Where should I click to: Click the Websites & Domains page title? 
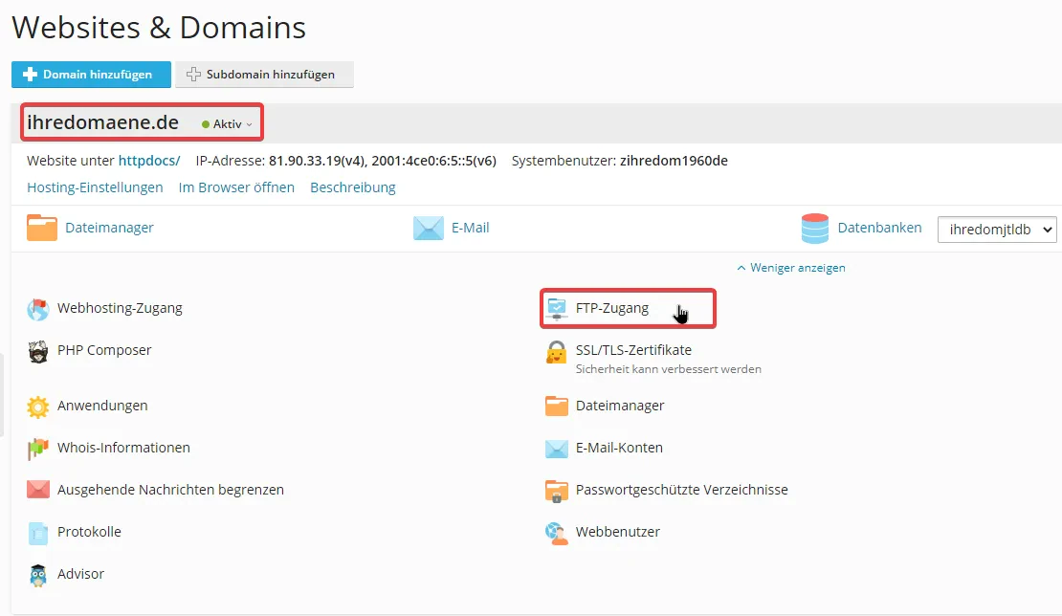pyautogui.click(x=159, y=28)
